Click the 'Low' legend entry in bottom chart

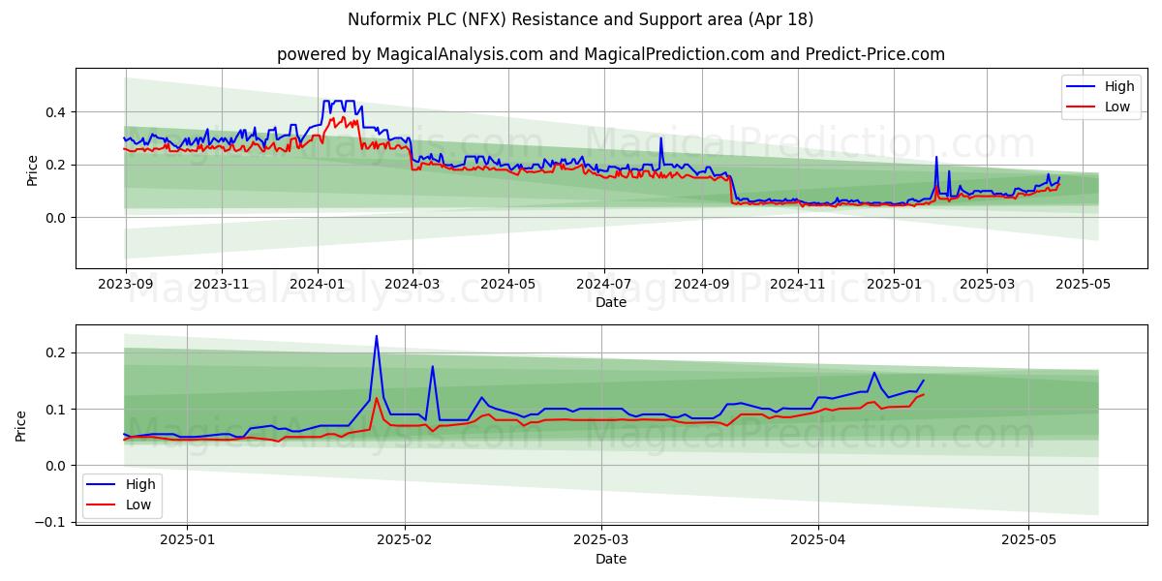tap(138, 505)
